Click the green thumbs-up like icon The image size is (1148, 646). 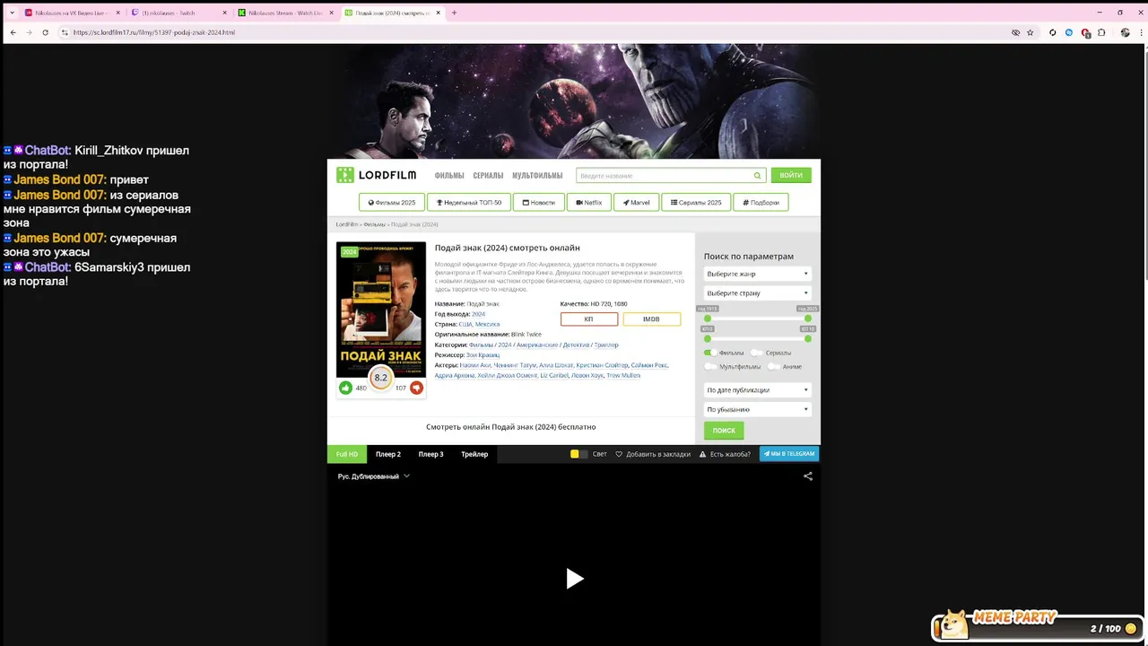(x=345, y=388)
